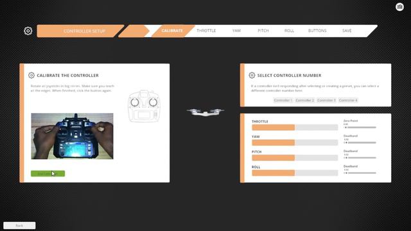Viewport: 411px width, 231px height.
Task: Open the Controller Setup step
Action: (x=80, y=31)
